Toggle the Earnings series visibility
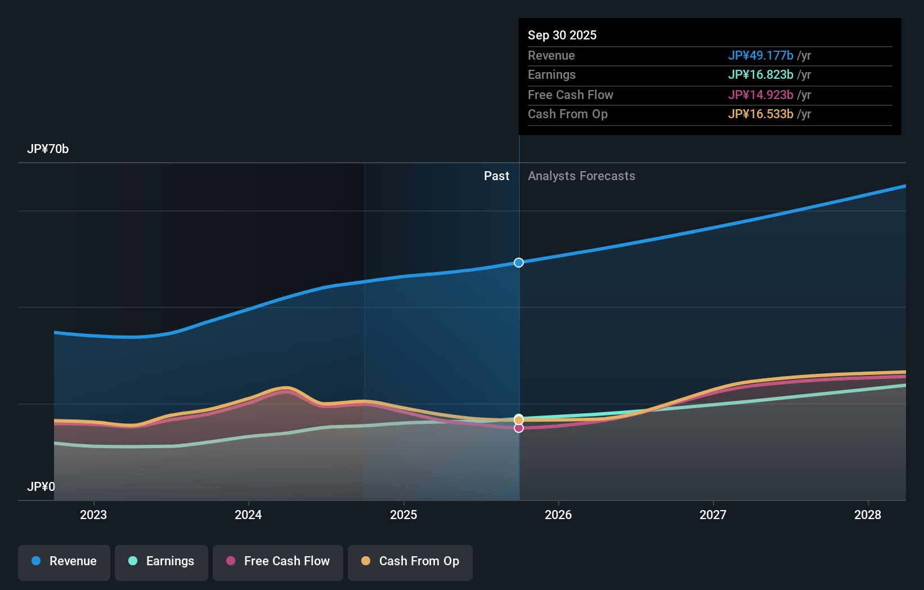924x590 pixels. (x=162, y=561)
